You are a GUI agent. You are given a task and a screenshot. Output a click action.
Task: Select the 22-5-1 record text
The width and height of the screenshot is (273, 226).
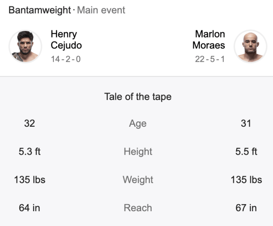(x=210, y=59)
